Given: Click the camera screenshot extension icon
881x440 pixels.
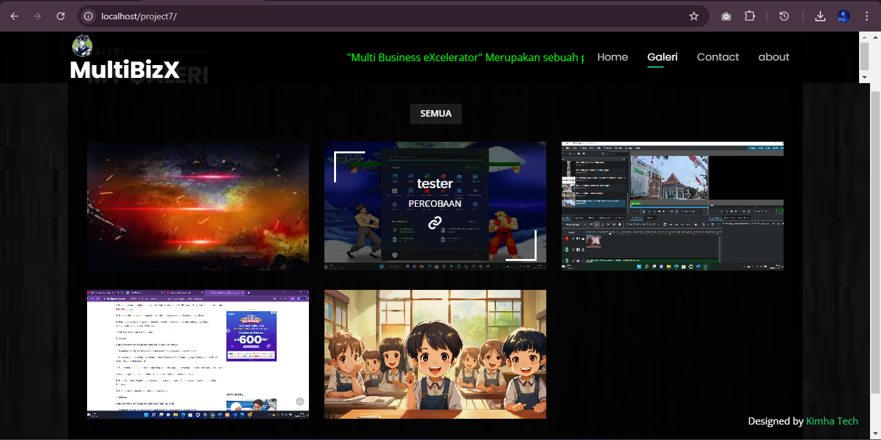Looking at the screenshot, I should [x=726, y=16].
